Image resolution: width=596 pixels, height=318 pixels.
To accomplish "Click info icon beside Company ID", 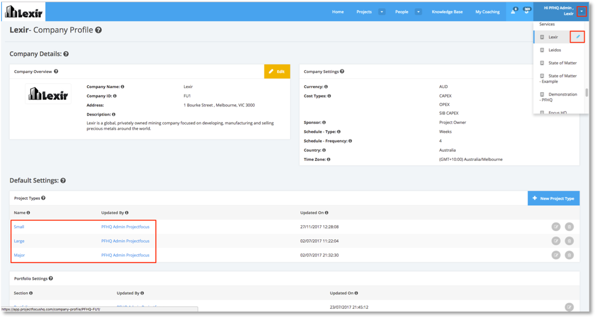I will pos(115,96).
